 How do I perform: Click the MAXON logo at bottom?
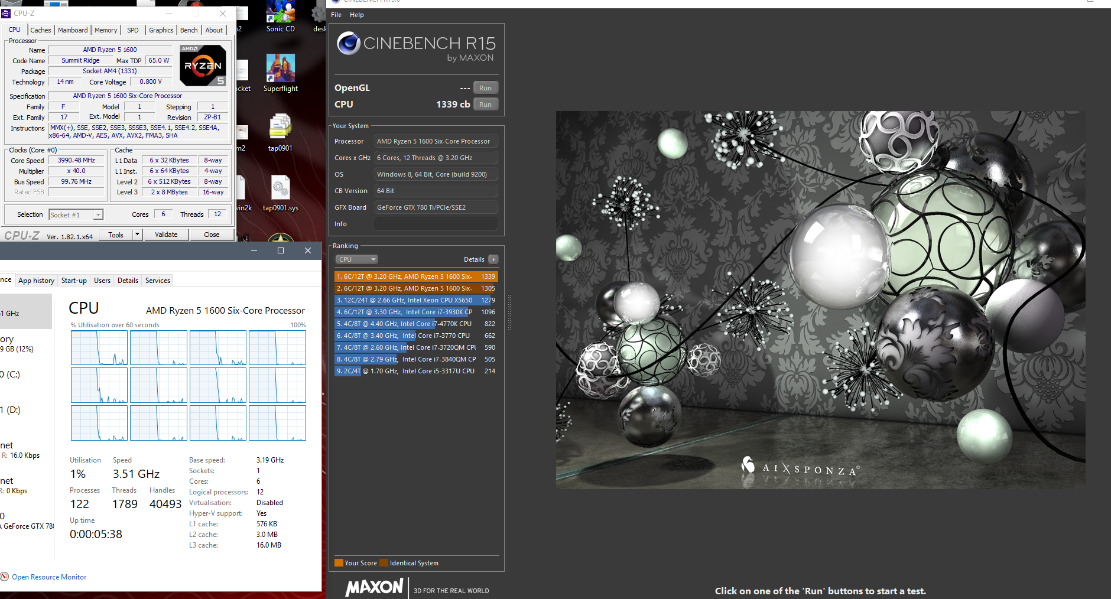tap(374, 587)
